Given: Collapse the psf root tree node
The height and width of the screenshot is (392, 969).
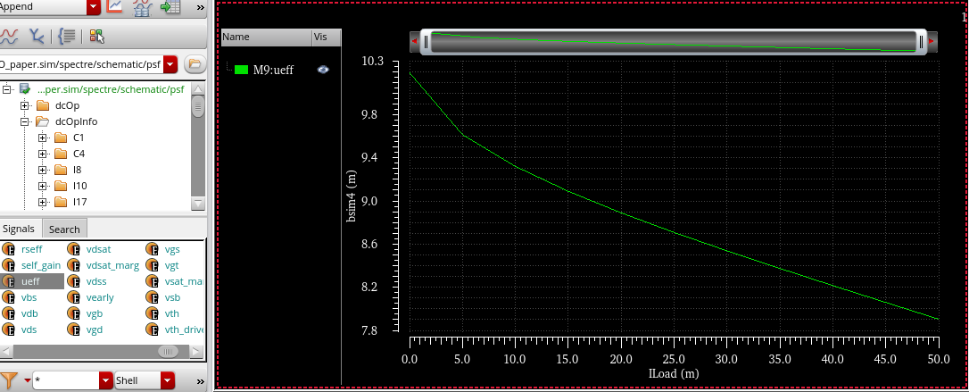Looking at the screenshot, I should click(x=7, y=89).
